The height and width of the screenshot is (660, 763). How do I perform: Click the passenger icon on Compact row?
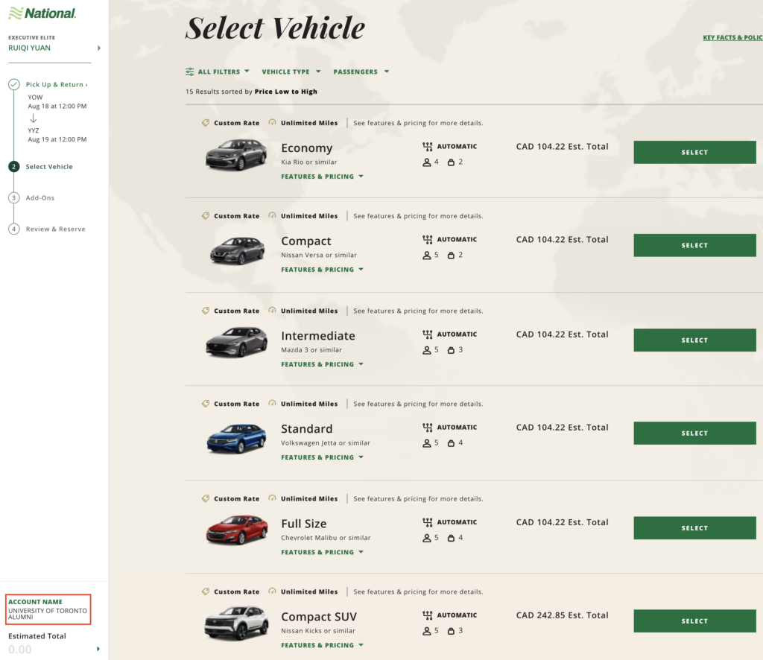tap(427, 255)
